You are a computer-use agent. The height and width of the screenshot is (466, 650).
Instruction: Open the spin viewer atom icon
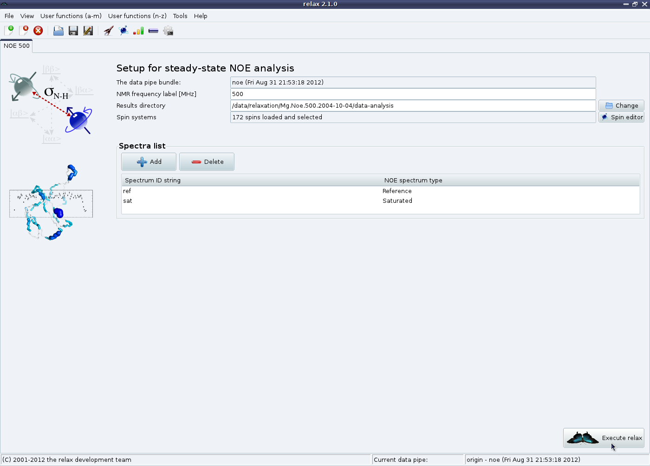tap(123, 31)
